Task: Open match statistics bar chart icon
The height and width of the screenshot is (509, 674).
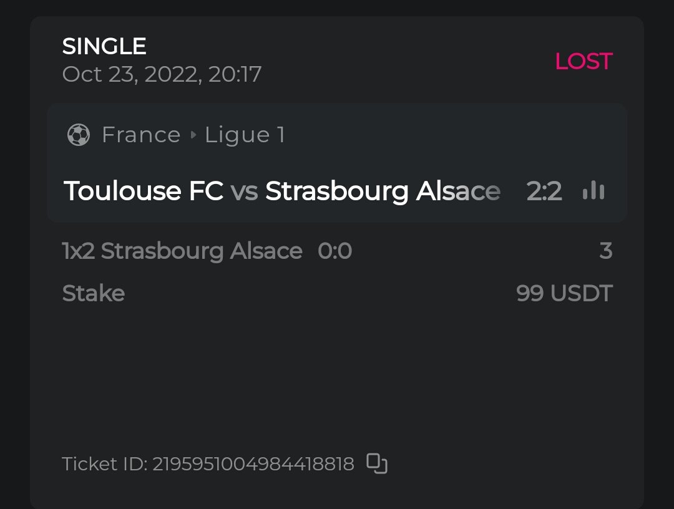Action: click(x=593, y=191)
